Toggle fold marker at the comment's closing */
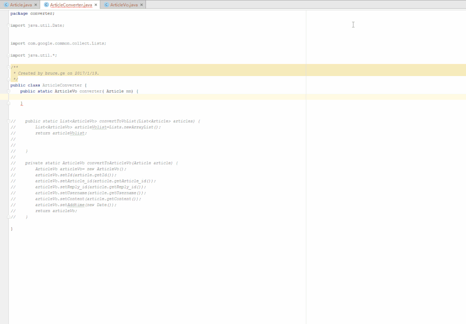This screenshot has height=324, width=466. [x=9, y=79]
